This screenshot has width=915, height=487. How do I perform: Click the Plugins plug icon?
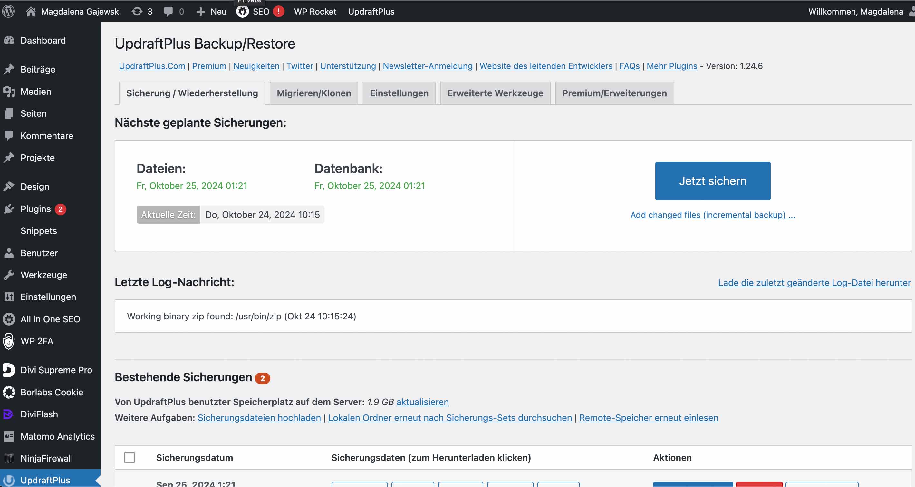click(x=9, y=209)
